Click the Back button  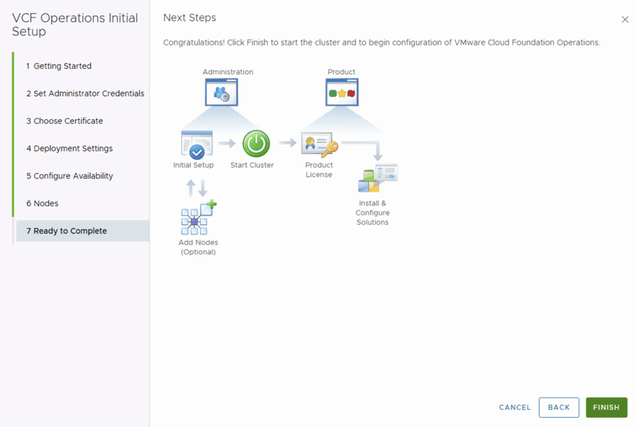(558, 408)
